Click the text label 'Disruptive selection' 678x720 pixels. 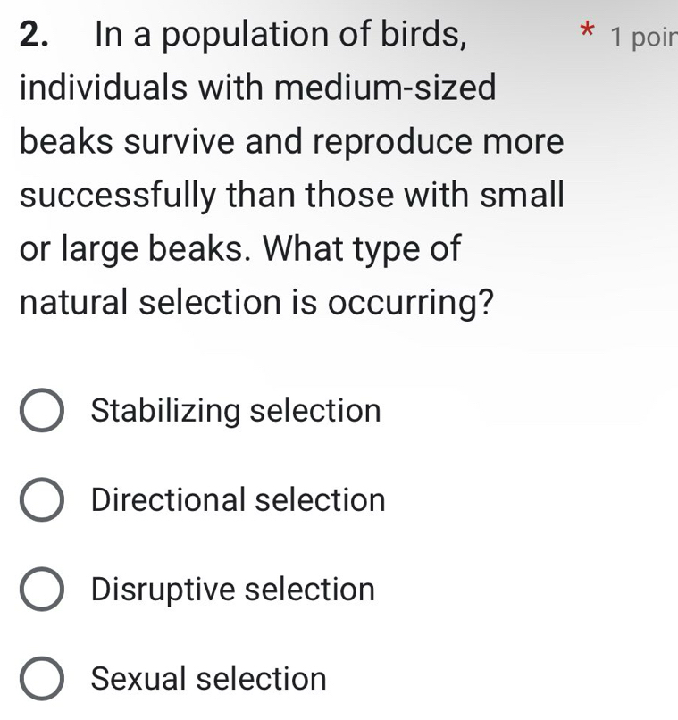coord(230,590)
